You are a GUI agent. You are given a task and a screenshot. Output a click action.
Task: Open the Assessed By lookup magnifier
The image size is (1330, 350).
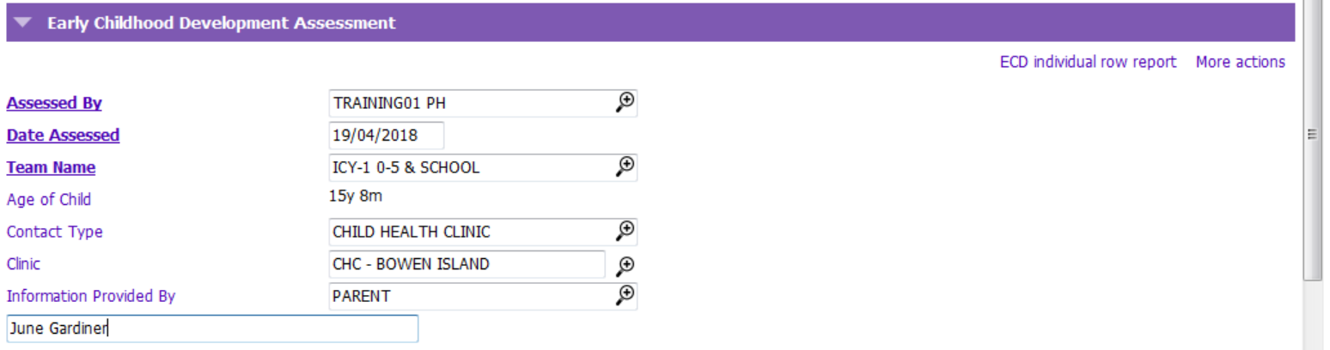625,103
